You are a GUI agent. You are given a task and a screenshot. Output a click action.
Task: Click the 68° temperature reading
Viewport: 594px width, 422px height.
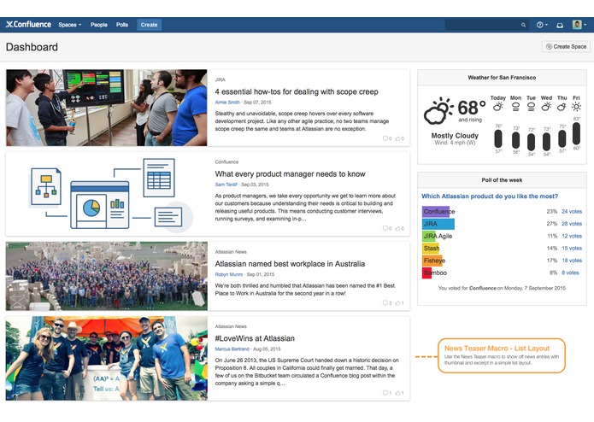pos(471,108)
